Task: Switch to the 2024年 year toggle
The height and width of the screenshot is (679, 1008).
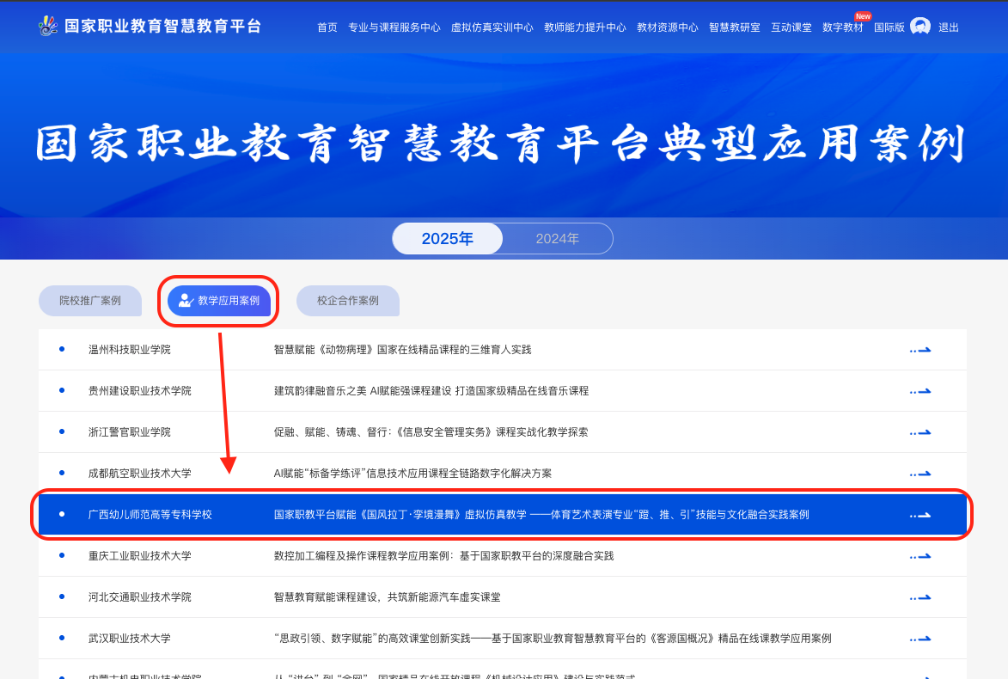Action: 558,239
